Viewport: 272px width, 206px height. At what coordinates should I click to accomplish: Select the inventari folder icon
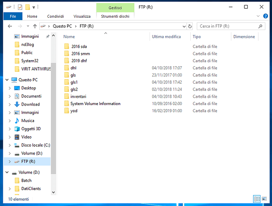(x=67, y=96)
